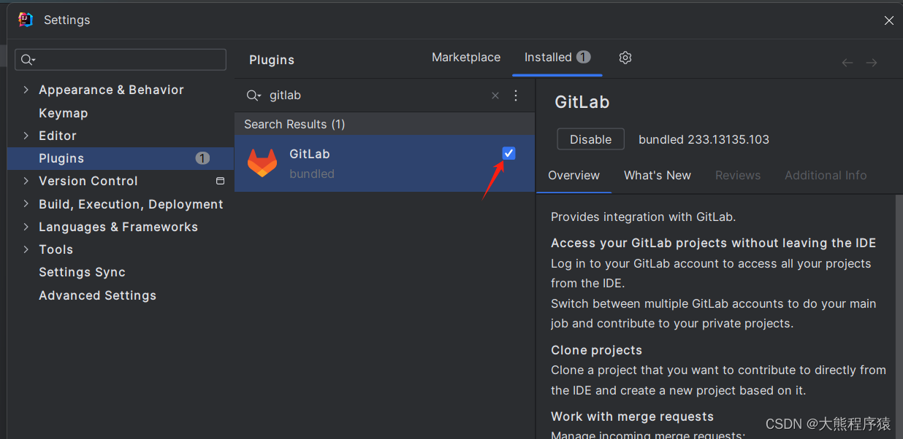The height and width of the screenshot is (439, 903).
Task: Click the GitLab plugin fox logo
Action: pos(262,163)
